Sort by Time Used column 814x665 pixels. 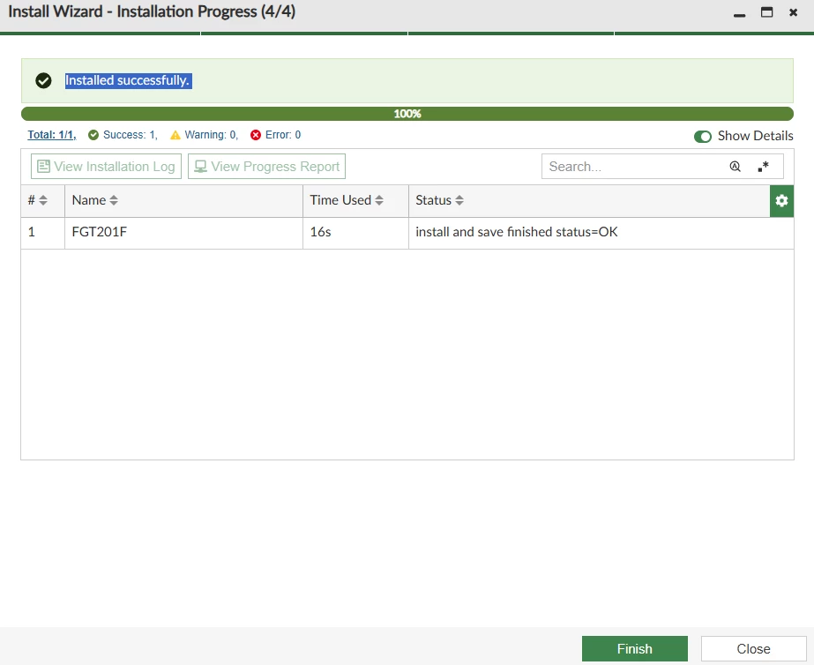[x=379, y=200]
